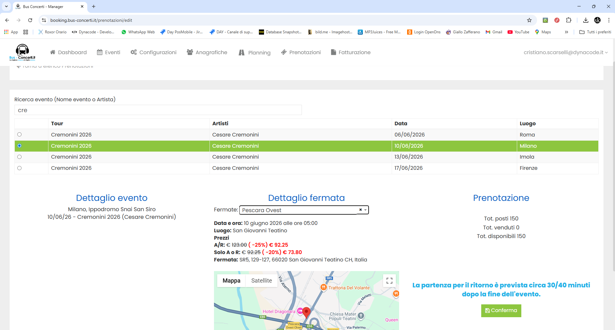This screenshot has height=330, width=615.
Task: Bookmark this page with the star icon
Action: (529, 20)
